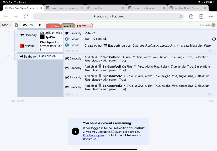This screenshot has height=151, width=217.
Task: Open the Foundx user account avatar
Action: point(213,25)
